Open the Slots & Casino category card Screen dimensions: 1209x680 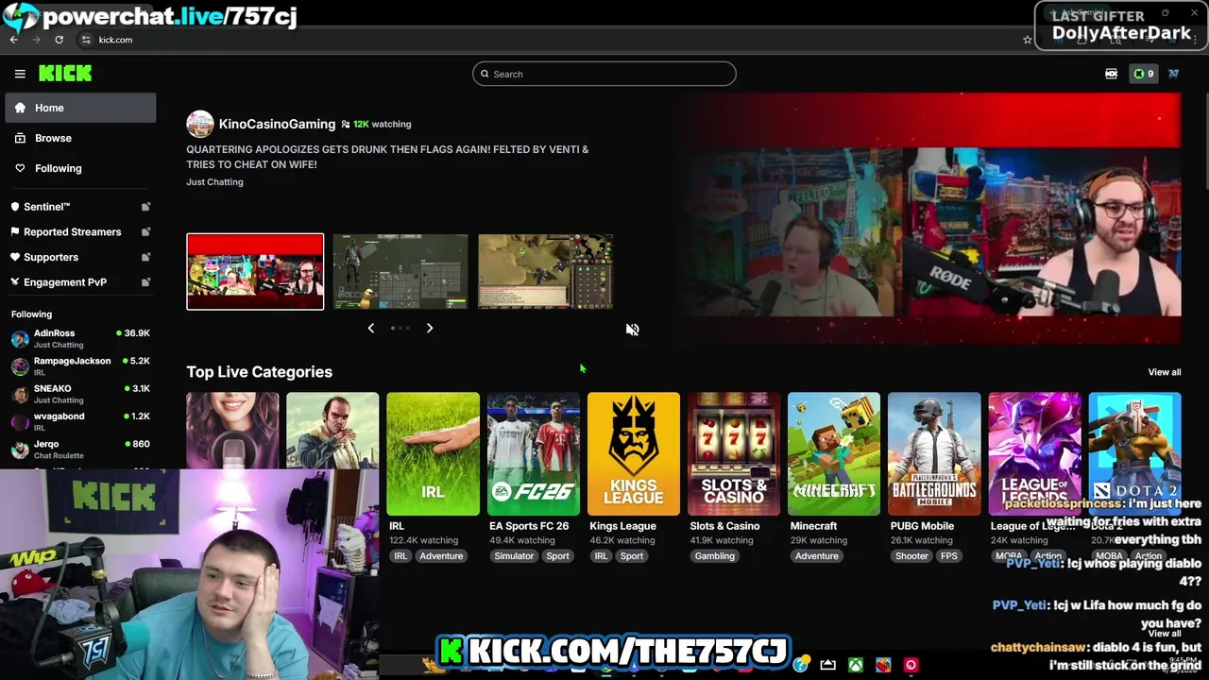(734, 454)
